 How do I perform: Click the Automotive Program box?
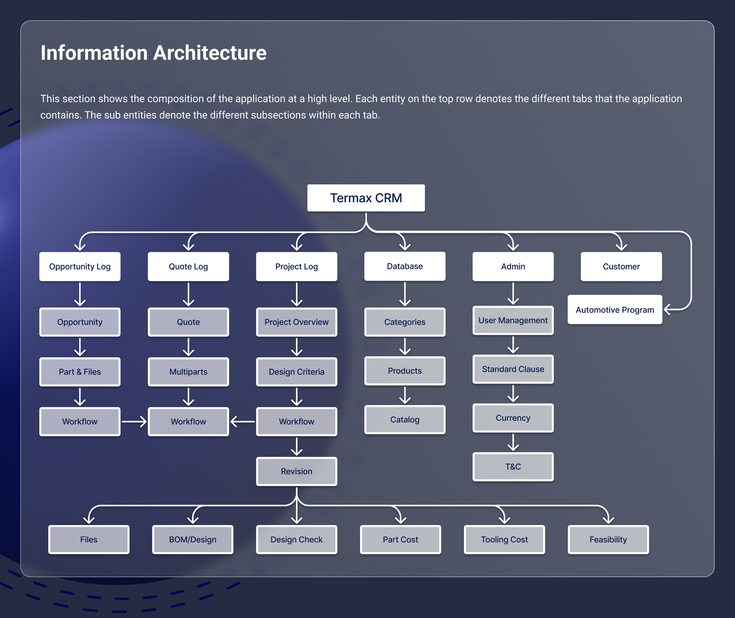point(615,310)
